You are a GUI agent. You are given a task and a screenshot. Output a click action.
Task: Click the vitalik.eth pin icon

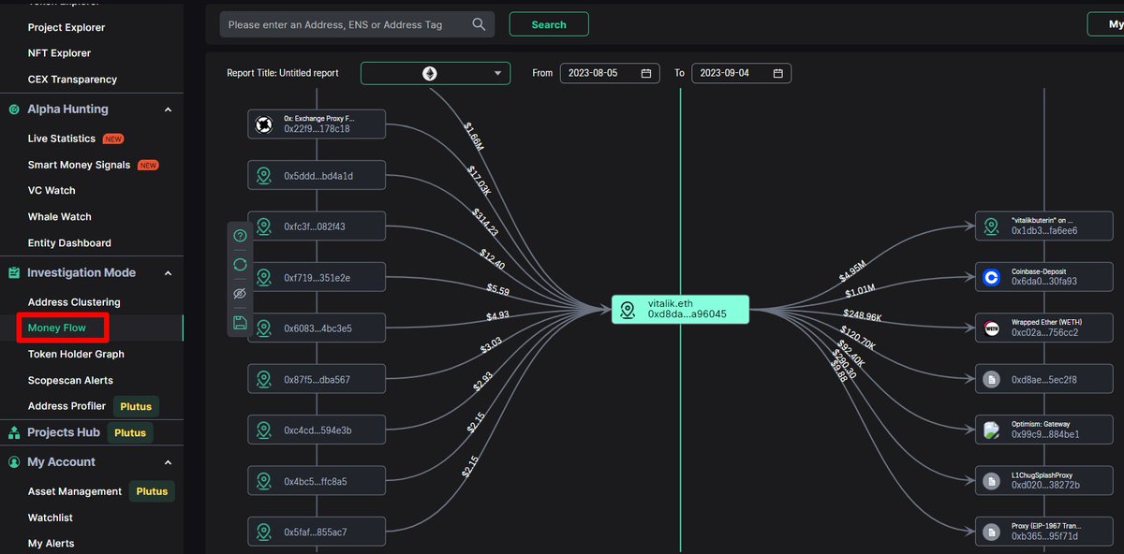pyautogui.click(x=629, y=310)
